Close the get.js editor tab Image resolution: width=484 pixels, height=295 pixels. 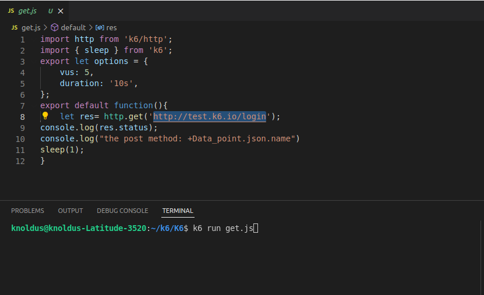tap(61, 11)
